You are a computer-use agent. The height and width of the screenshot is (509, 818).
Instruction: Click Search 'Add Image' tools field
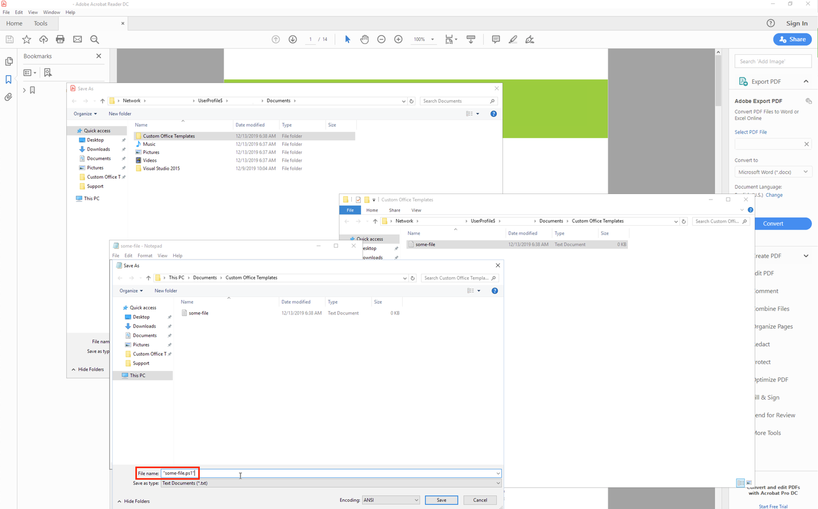click(x=773, y=61)
